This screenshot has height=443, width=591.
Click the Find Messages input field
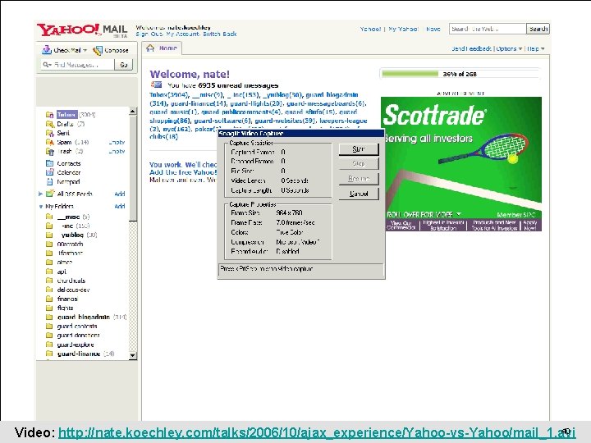tap(77, 65)
